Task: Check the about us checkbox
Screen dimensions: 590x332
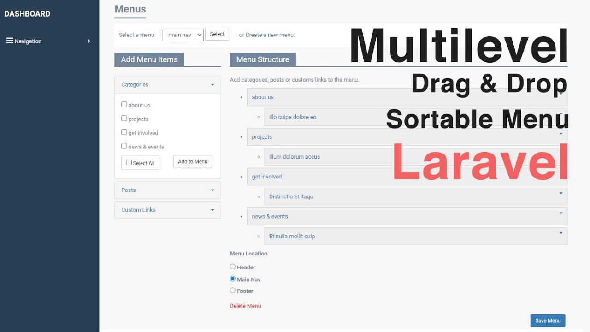Action: tap(124, 105)
